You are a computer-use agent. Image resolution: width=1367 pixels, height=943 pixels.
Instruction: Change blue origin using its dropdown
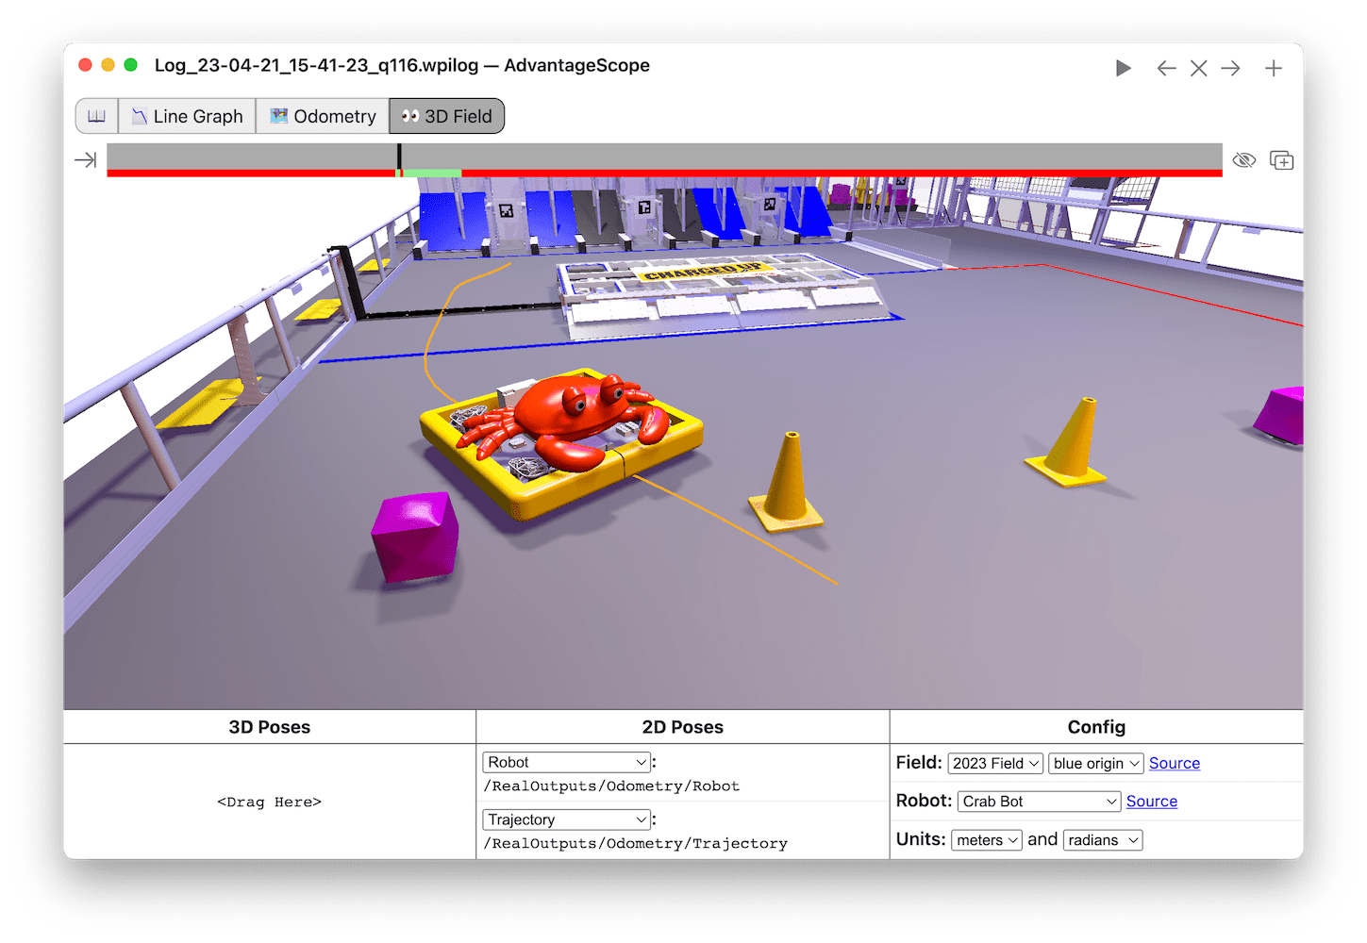pyautogui.click(x=1095, y=763)
